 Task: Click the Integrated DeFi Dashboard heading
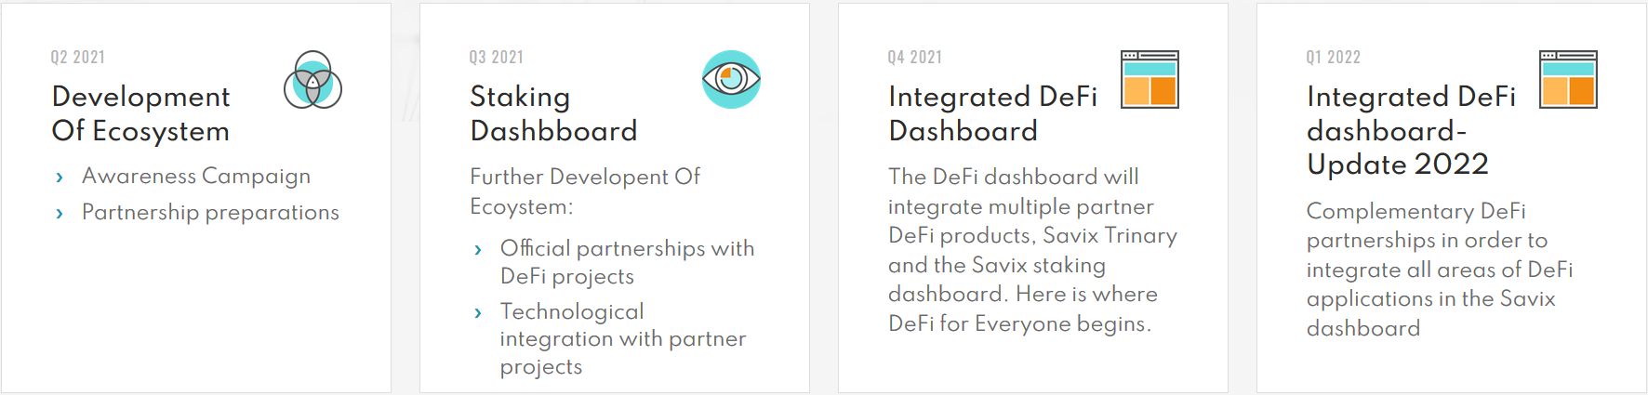click(x=992, y=113)
